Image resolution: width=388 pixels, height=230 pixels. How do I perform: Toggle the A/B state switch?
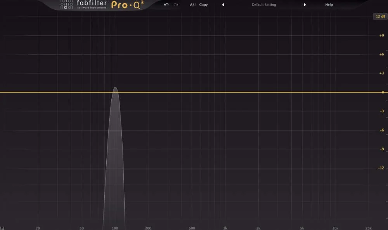193,4
